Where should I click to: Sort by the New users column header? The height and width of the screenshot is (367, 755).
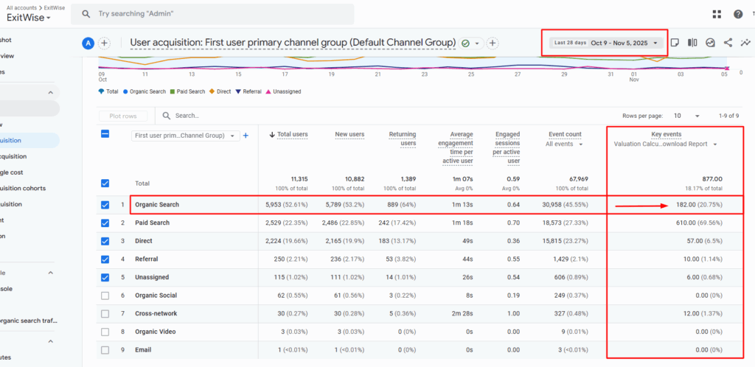tap(349, 134)
